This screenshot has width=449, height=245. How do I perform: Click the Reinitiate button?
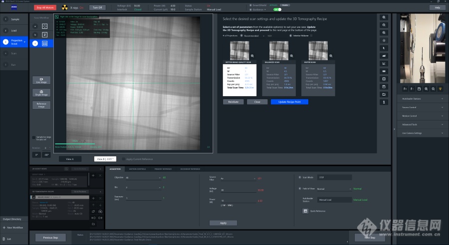click(x=233, y=102)
